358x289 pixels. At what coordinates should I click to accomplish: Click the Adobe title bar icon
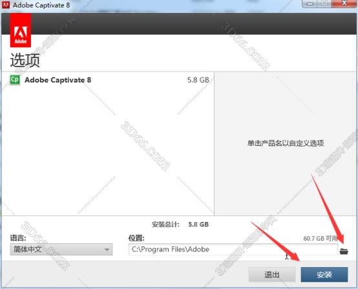[x=5, y=5]
